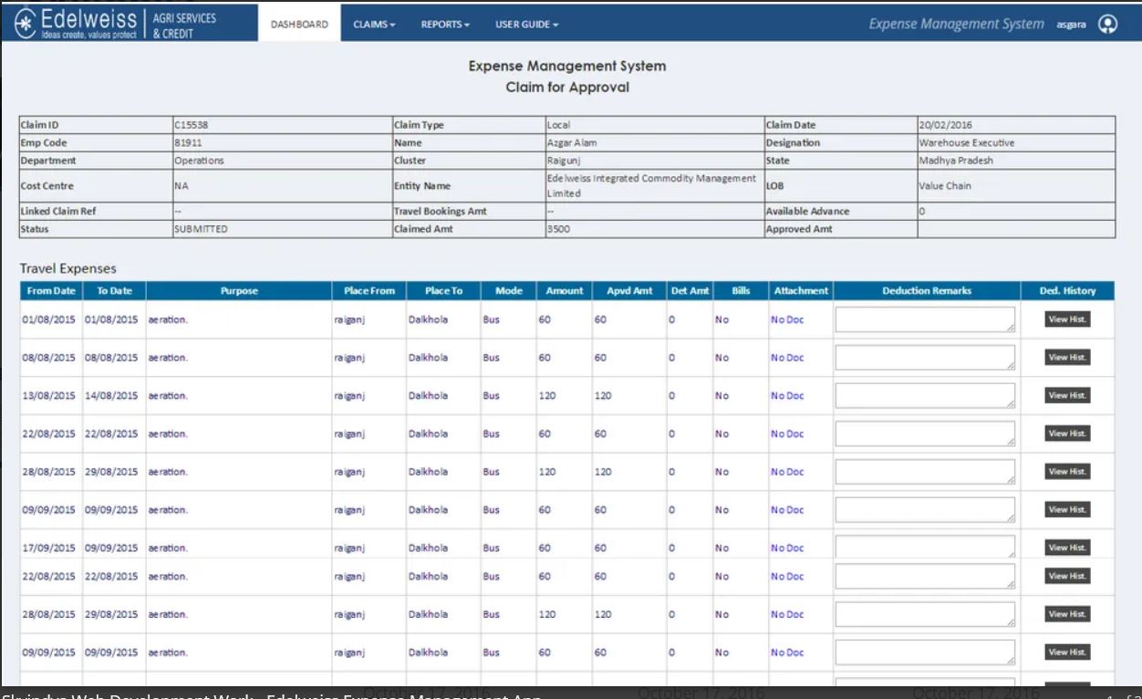Image resolution: width=1142 pixels, height=699 pixels.
Task: Focus Deduction Remarks field for 01/08/2015 row
Action: coord(924,319)
